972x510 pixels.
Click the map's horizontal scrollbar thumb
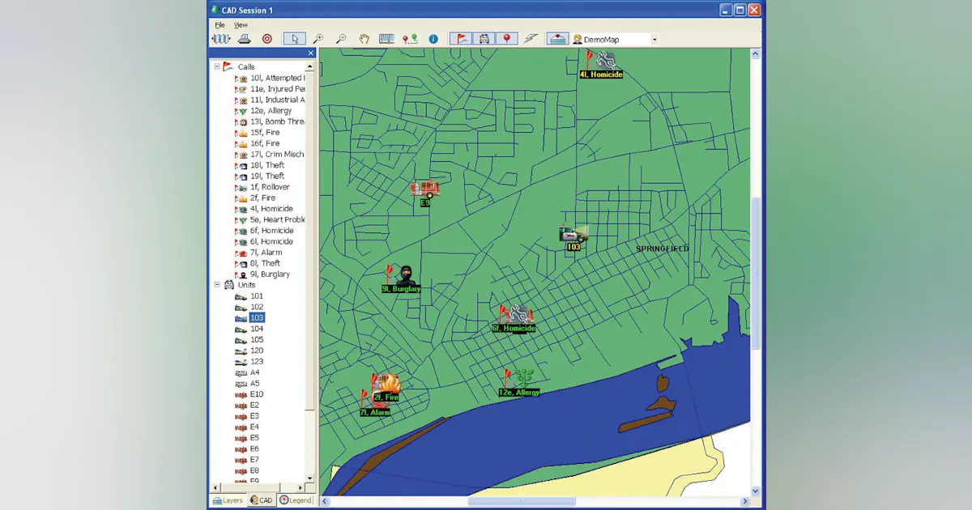coord(522,501)
